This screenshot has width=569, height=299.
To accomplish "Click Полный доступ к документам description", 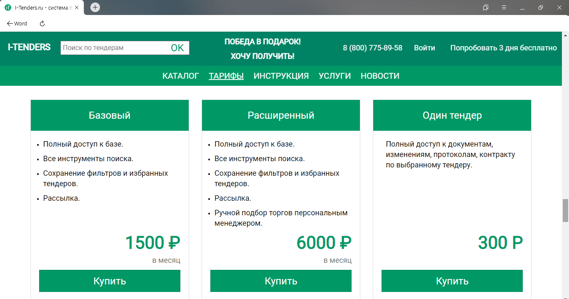I will coord(450,154).
